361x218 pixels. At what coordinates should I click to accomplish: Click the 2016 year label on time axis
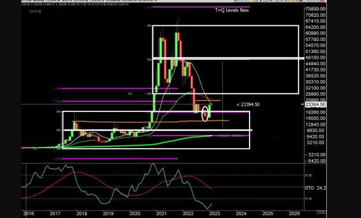pos(28,213)
